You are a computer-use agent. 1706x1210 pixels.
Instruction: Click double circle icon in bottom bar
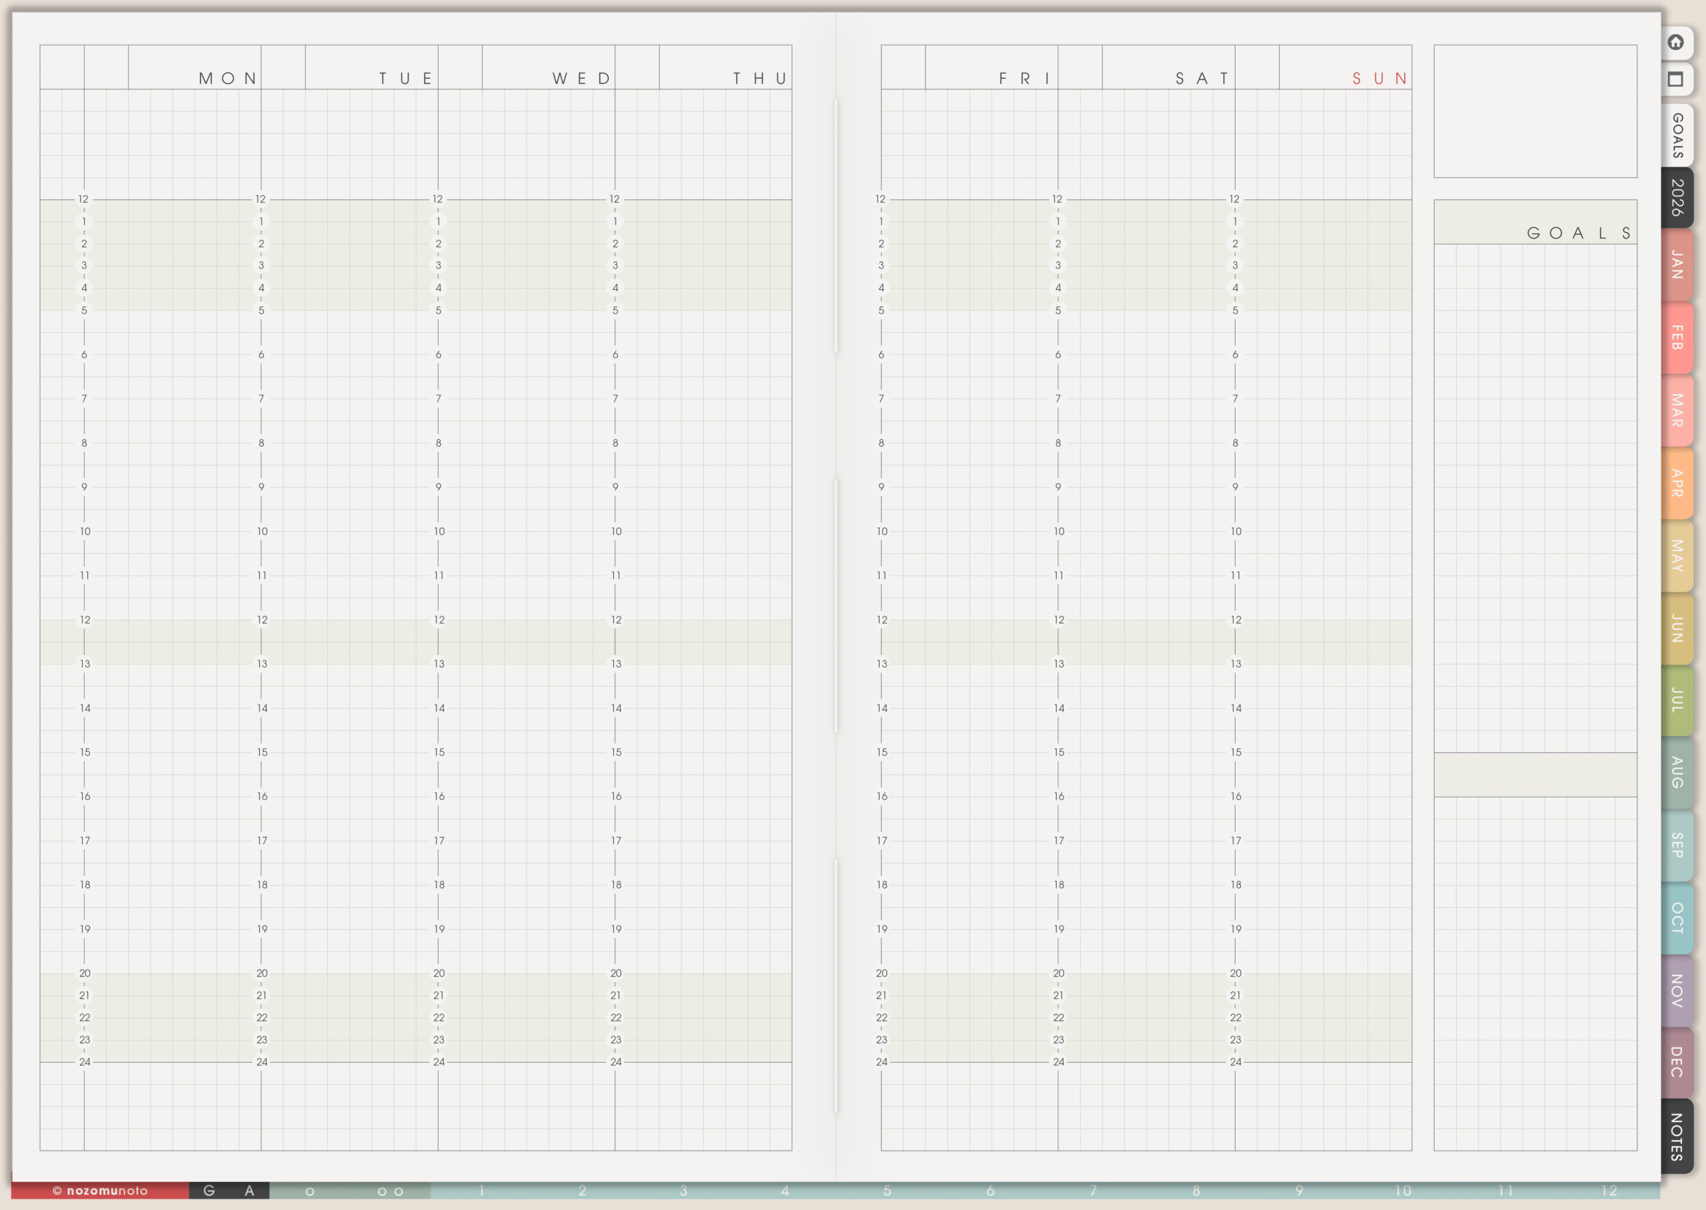pos(391,1191)
